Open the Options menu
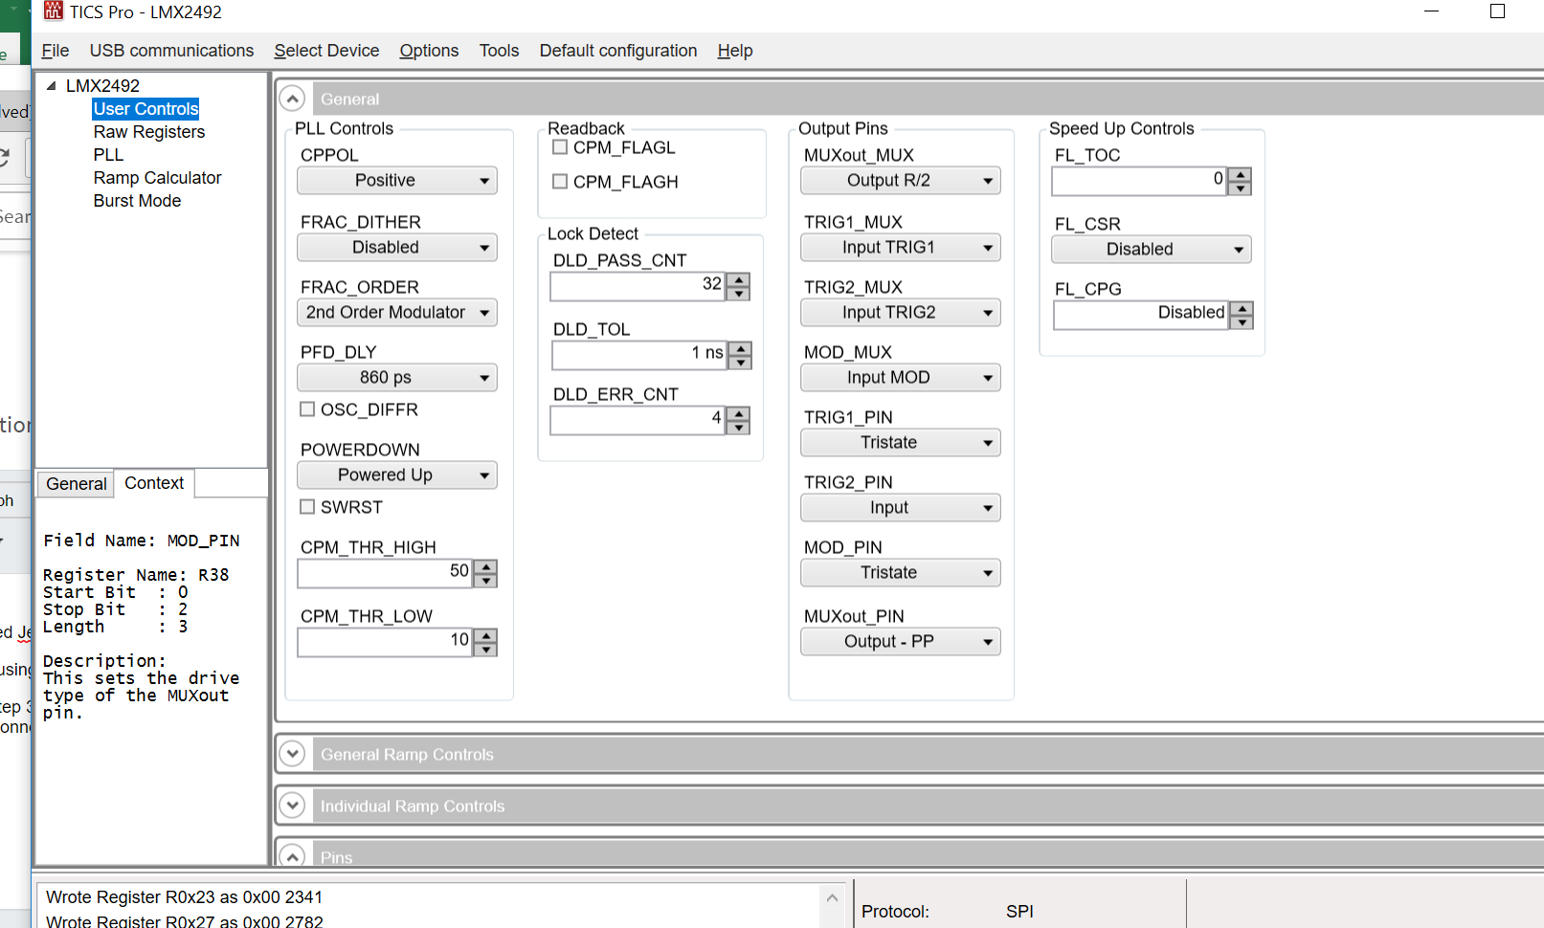The image size is (1544, 928). coord(429,51)
